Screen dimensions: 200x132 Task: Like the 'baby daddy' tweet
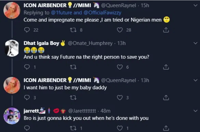[x=120, y=97]
